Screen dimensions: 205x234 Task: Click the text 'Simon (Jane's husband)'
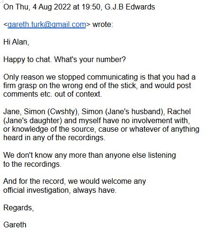123,112
